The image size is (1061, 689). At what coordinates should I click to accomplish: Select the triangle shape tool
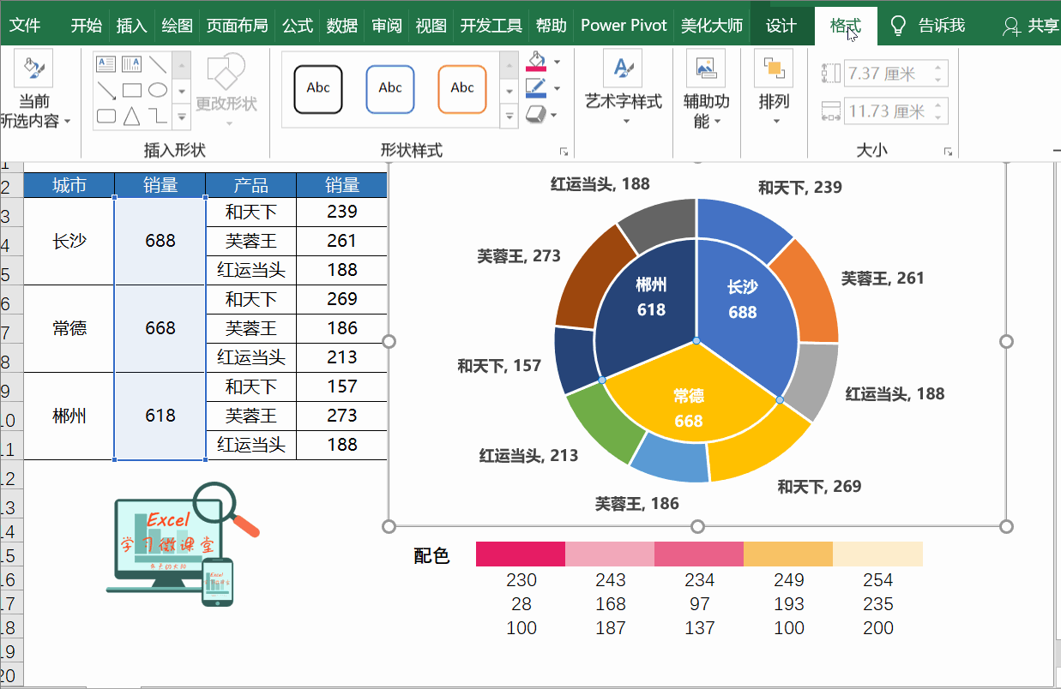(132, 115)
